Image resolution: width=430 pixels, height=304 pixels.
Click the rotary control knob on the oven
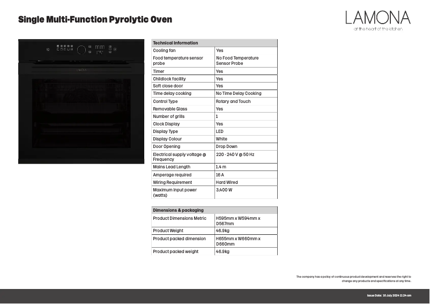pyautogui.click(x=80, y=50)
